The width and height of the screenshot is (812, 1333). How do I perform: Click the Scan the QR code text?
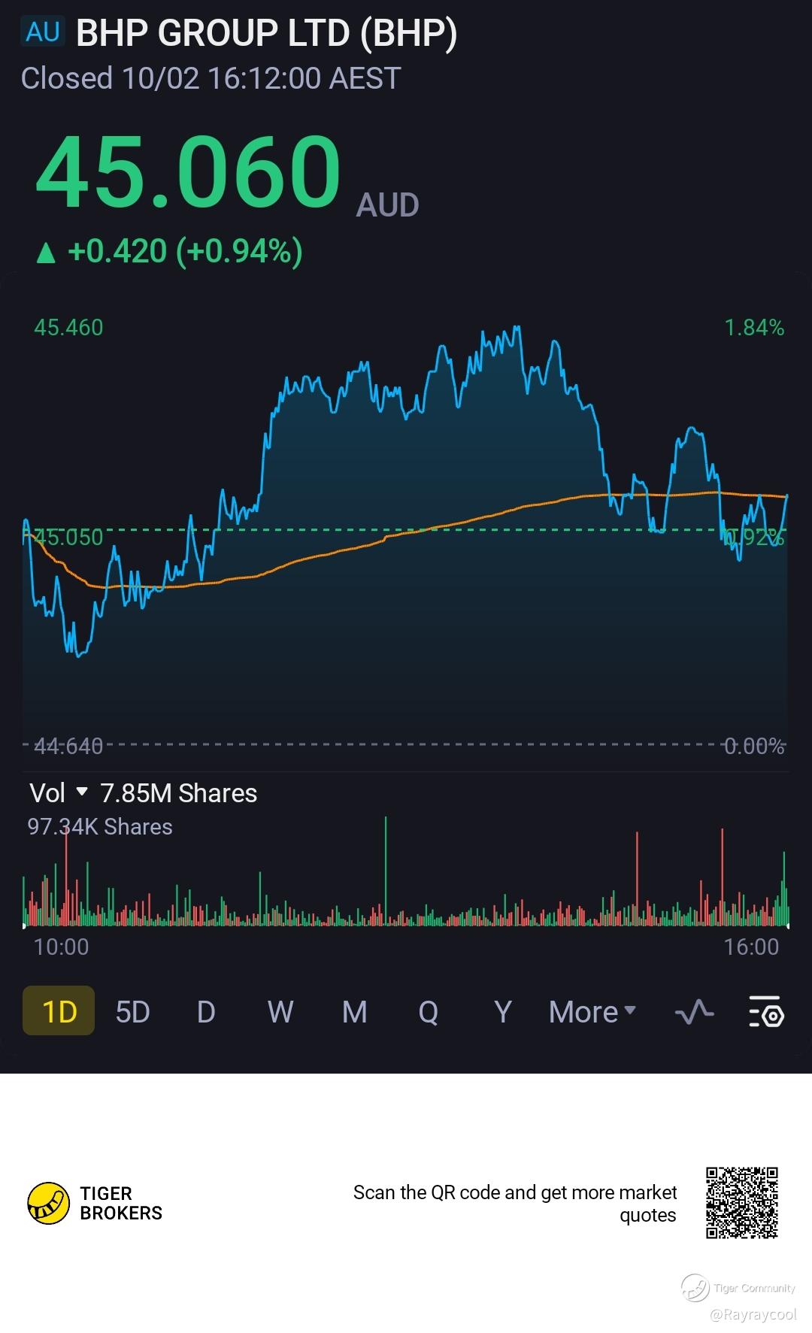tap(515, 1204)
